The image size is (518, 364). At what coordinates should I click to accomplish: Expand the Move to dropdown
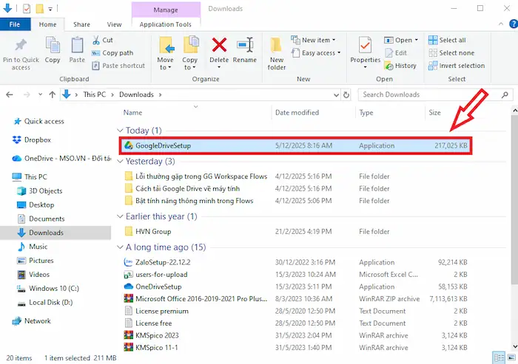[x=165, y=64]
